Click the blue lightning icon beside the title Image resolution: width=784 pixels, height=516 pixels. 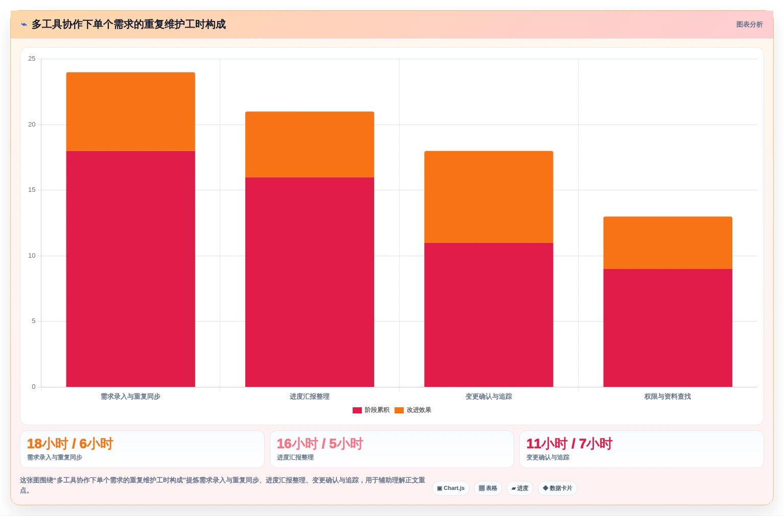click(24, 24)
